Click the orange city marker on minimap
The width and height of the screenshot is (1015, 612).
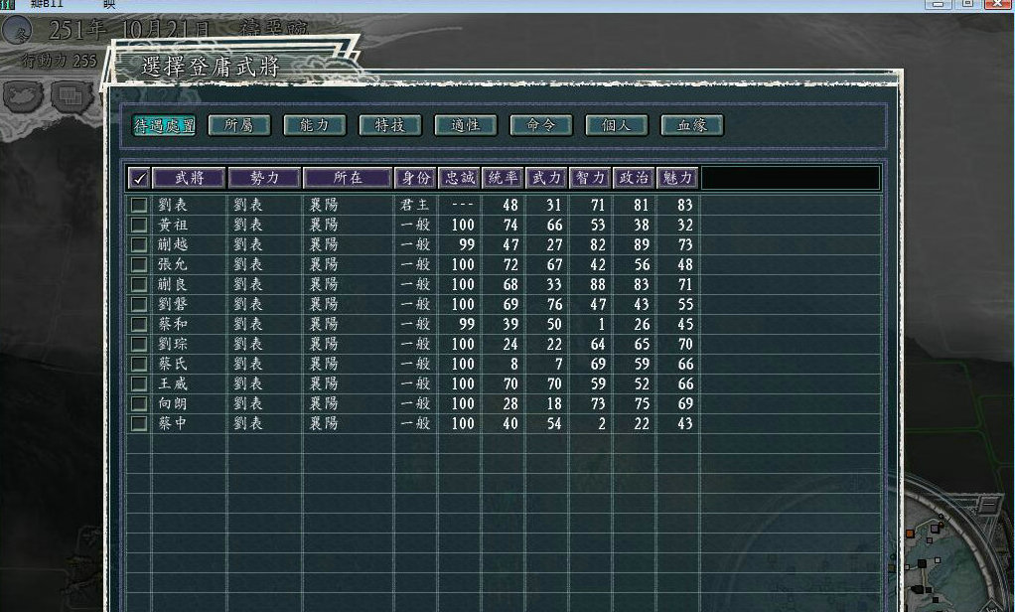(910, 535)
